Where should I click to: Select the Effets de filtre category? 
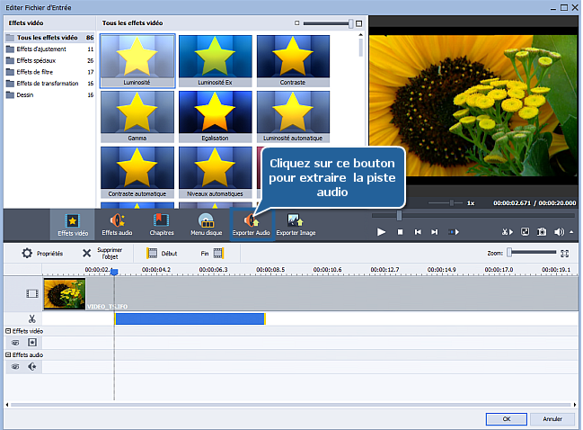(33, 72)
